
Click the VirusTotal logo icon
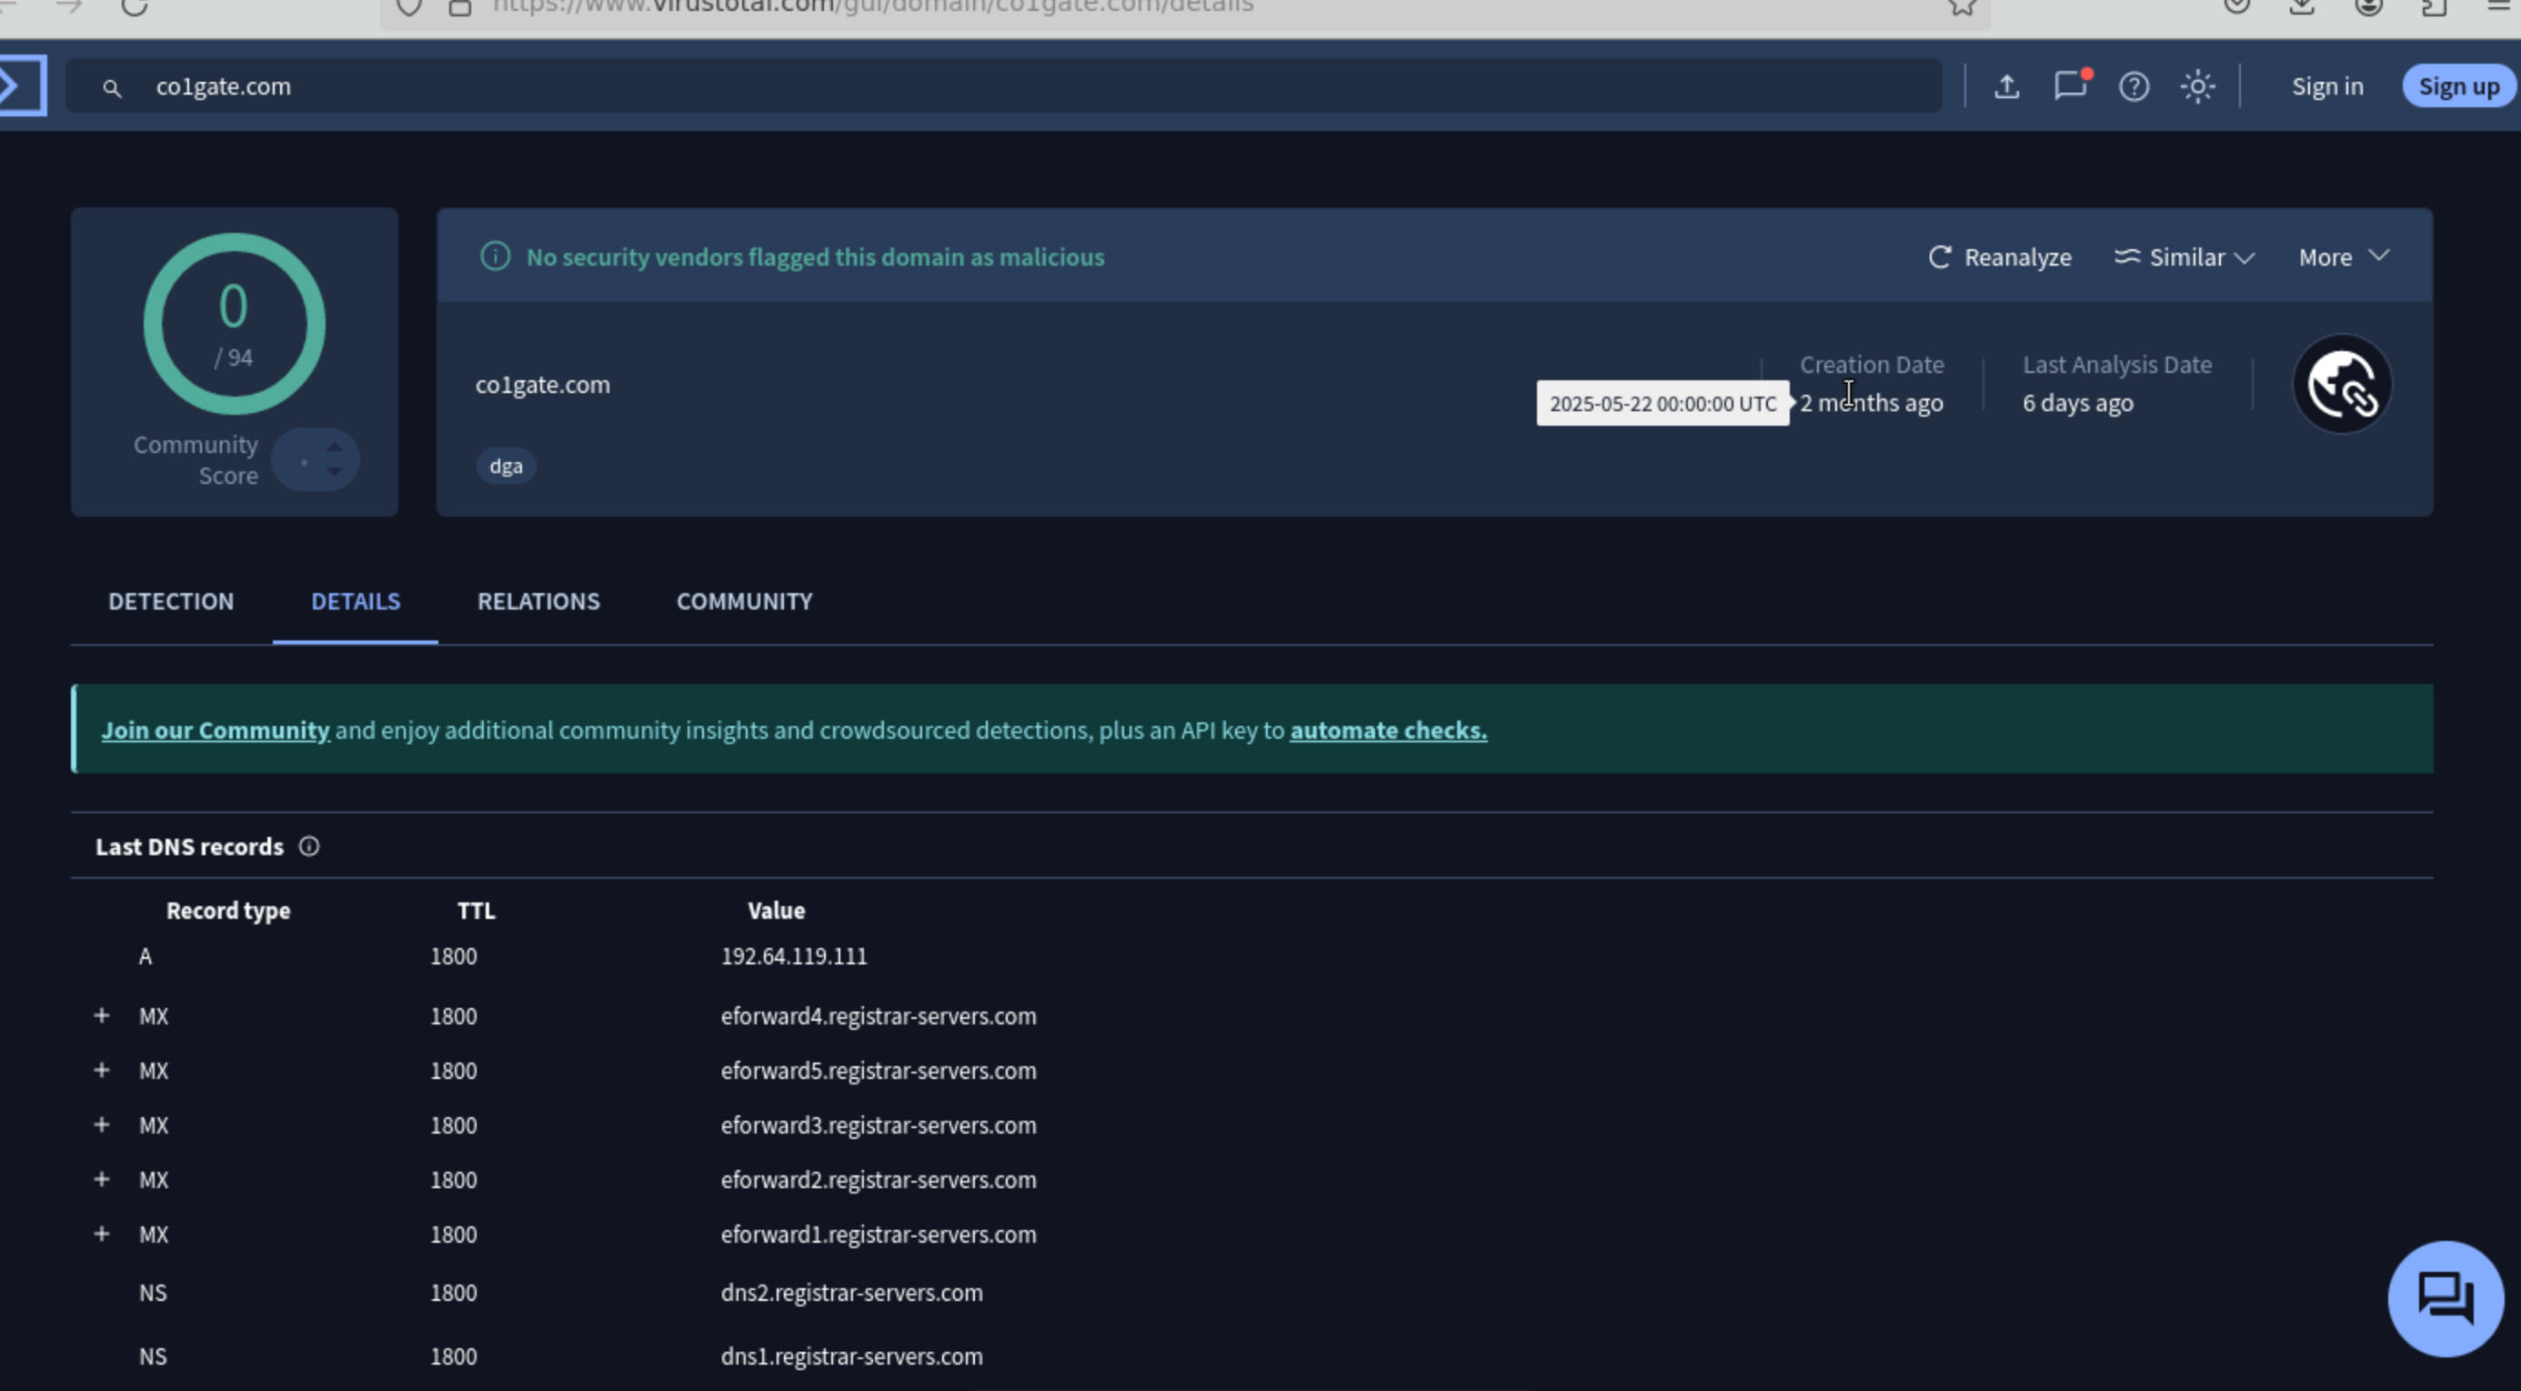click(22, 86)
